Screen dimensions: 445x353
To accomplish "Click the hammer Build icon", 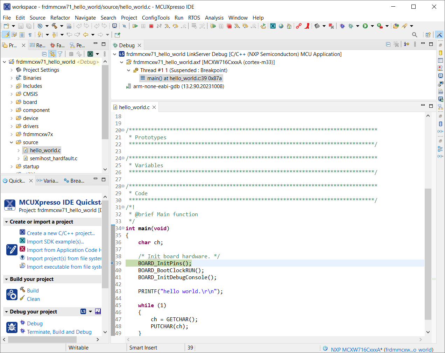I will coord(54,26).
